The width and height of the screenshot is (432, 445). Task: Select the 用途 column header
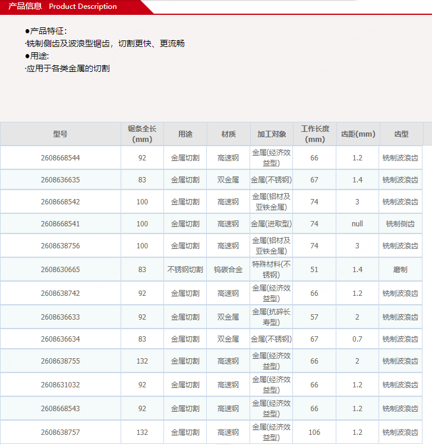tap(185, 134)
